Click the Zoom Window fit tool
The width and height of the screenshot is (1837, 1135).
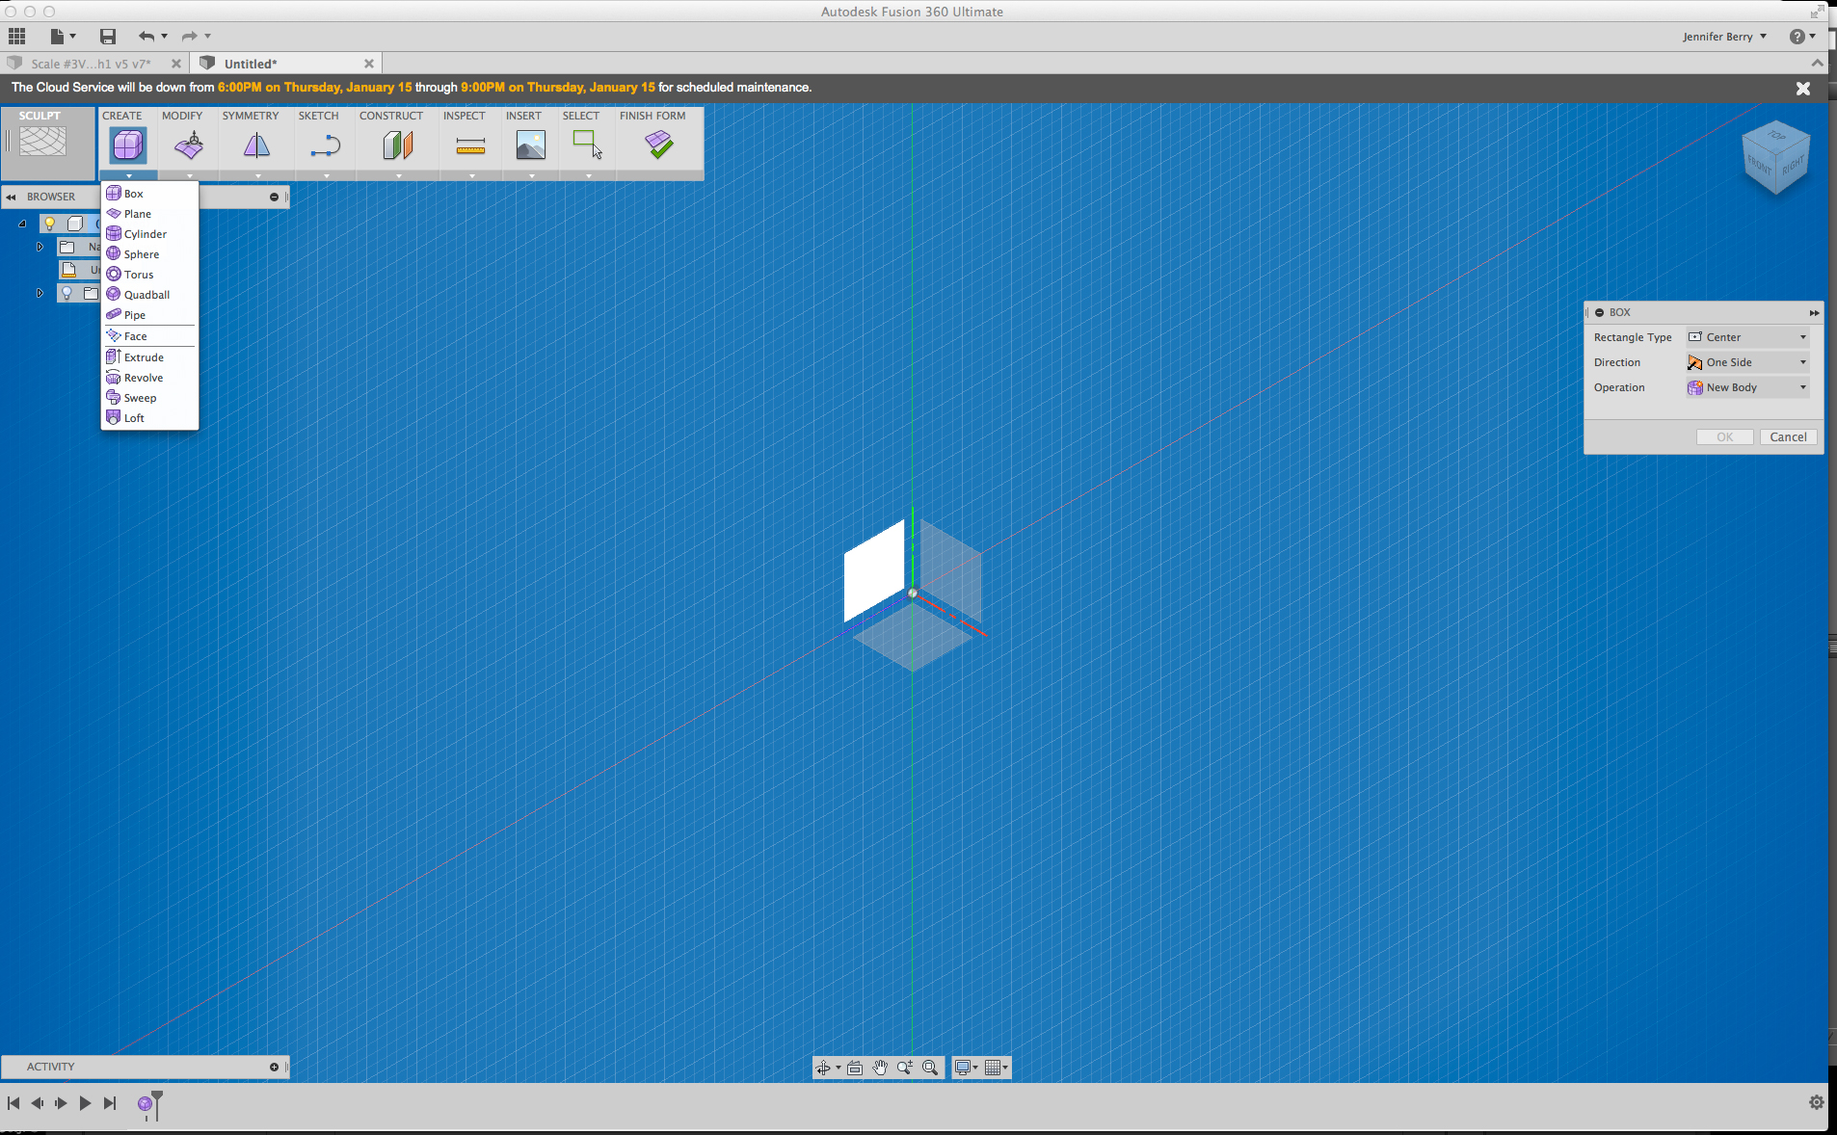[x=930, y=1068]
